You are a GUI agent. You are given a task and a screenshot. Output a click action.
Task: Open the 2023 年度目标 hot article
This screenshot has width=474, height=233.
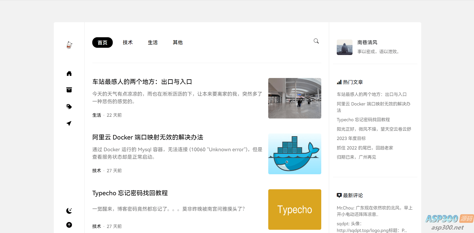351,138
